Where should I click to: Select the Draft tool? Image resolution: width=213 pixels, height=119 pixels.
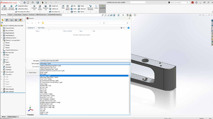point(74,9)
